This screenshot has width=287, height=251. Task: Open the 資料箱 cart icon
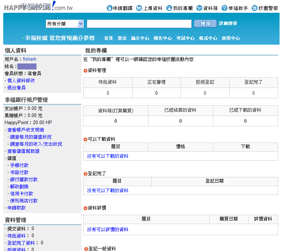(x=199, y=8)
